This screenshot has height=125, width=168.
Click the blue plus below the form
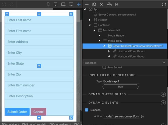(39, 117)
